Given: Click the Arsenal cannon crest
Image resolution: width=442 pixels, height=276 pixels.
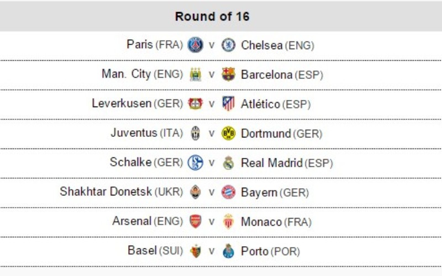Looking at the screenshot, I should (x=195, y=222).
